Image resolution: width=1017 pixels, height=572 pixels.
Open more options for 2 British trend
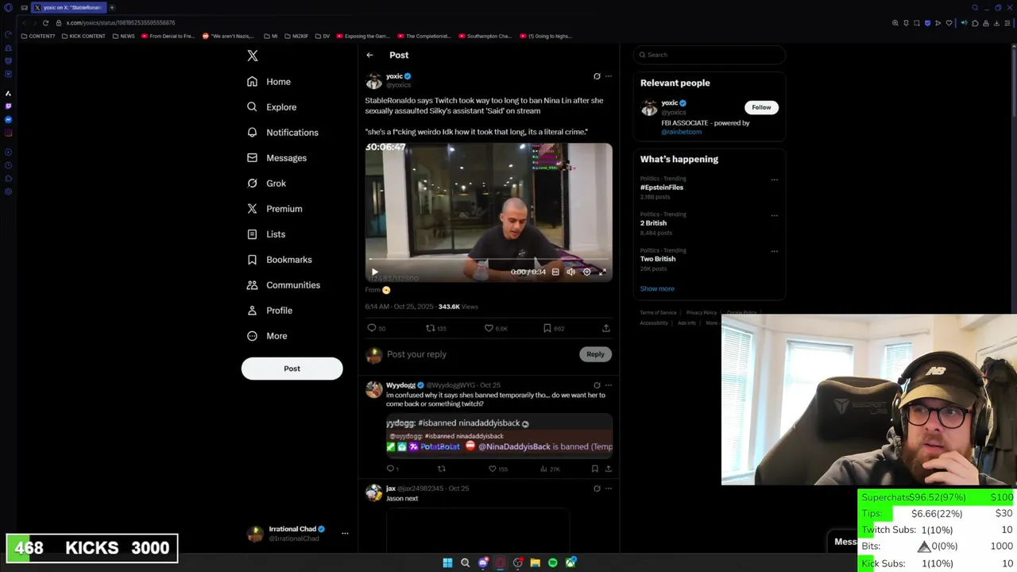(775, 215)
